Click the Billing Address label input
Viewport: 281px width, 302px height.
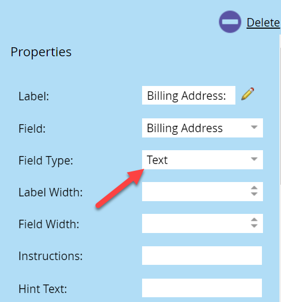coord(189,96)
